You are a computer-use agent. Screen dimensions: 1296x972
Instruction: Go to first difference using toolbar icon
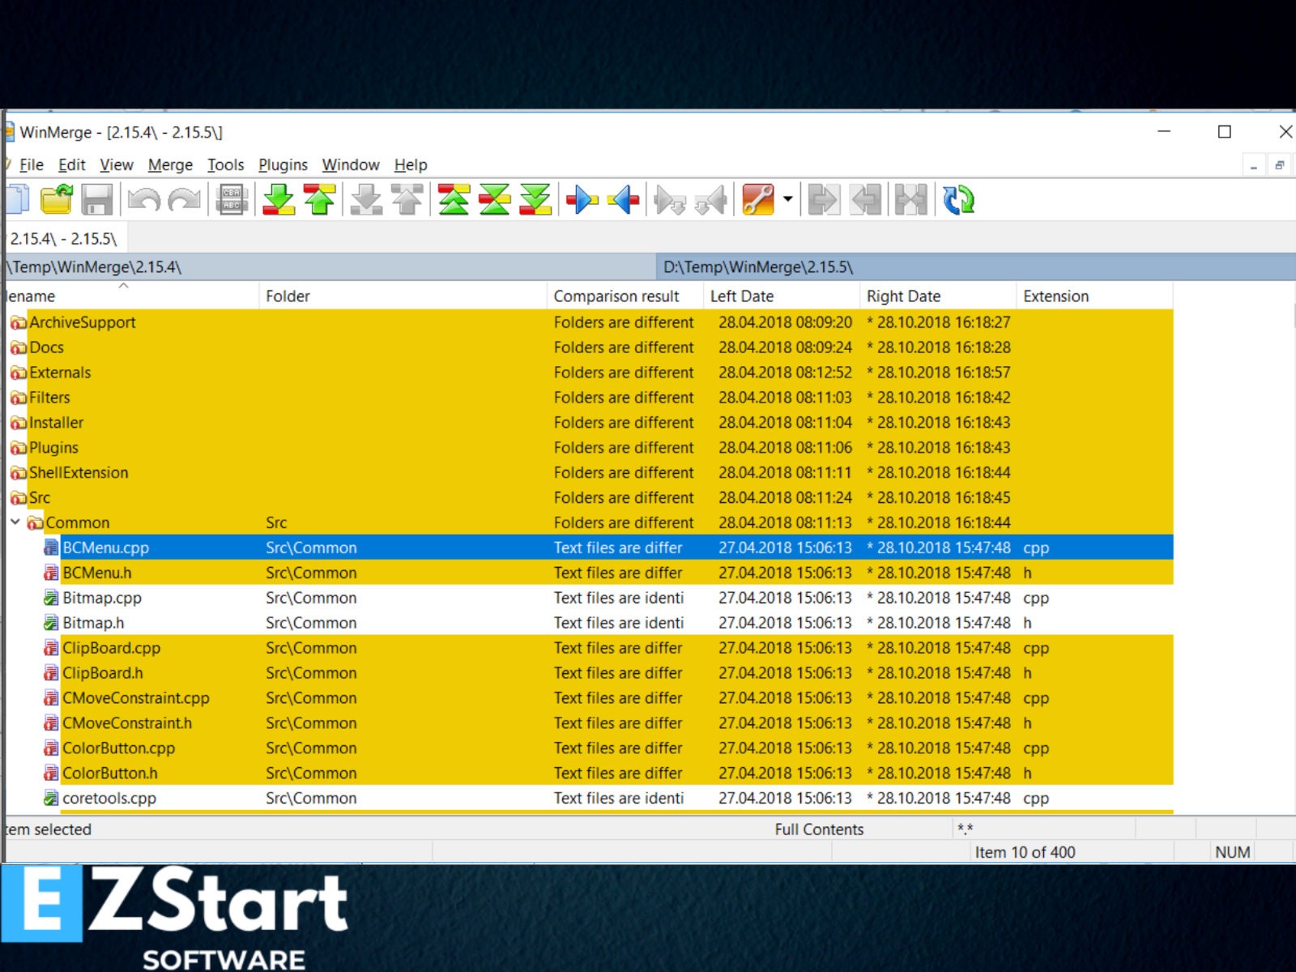click(454, 200)
